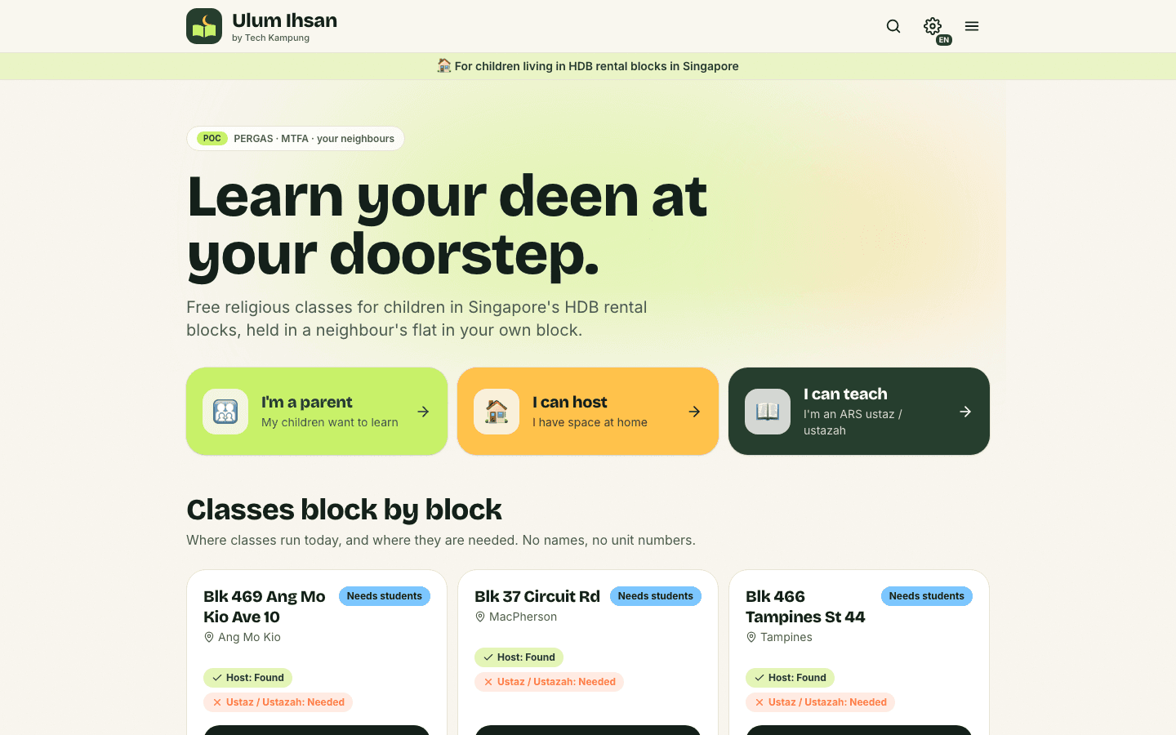Click checkmark in Blk 469 Host Found

(x=217, y=678)
